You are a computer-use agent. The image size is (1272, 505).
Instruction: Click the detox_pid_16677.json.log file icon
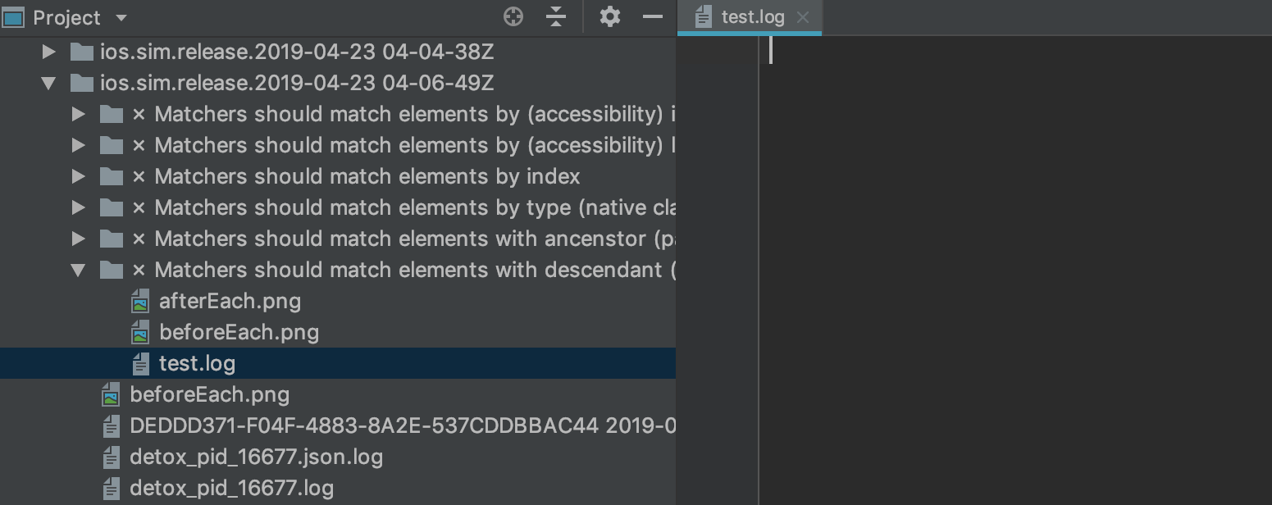112,457
